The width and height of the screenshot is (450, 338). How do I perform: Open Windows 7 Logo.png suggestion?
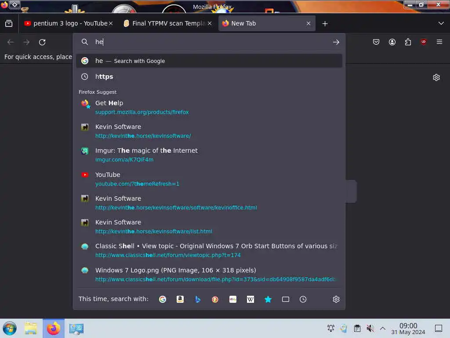[x=209, y=275]
